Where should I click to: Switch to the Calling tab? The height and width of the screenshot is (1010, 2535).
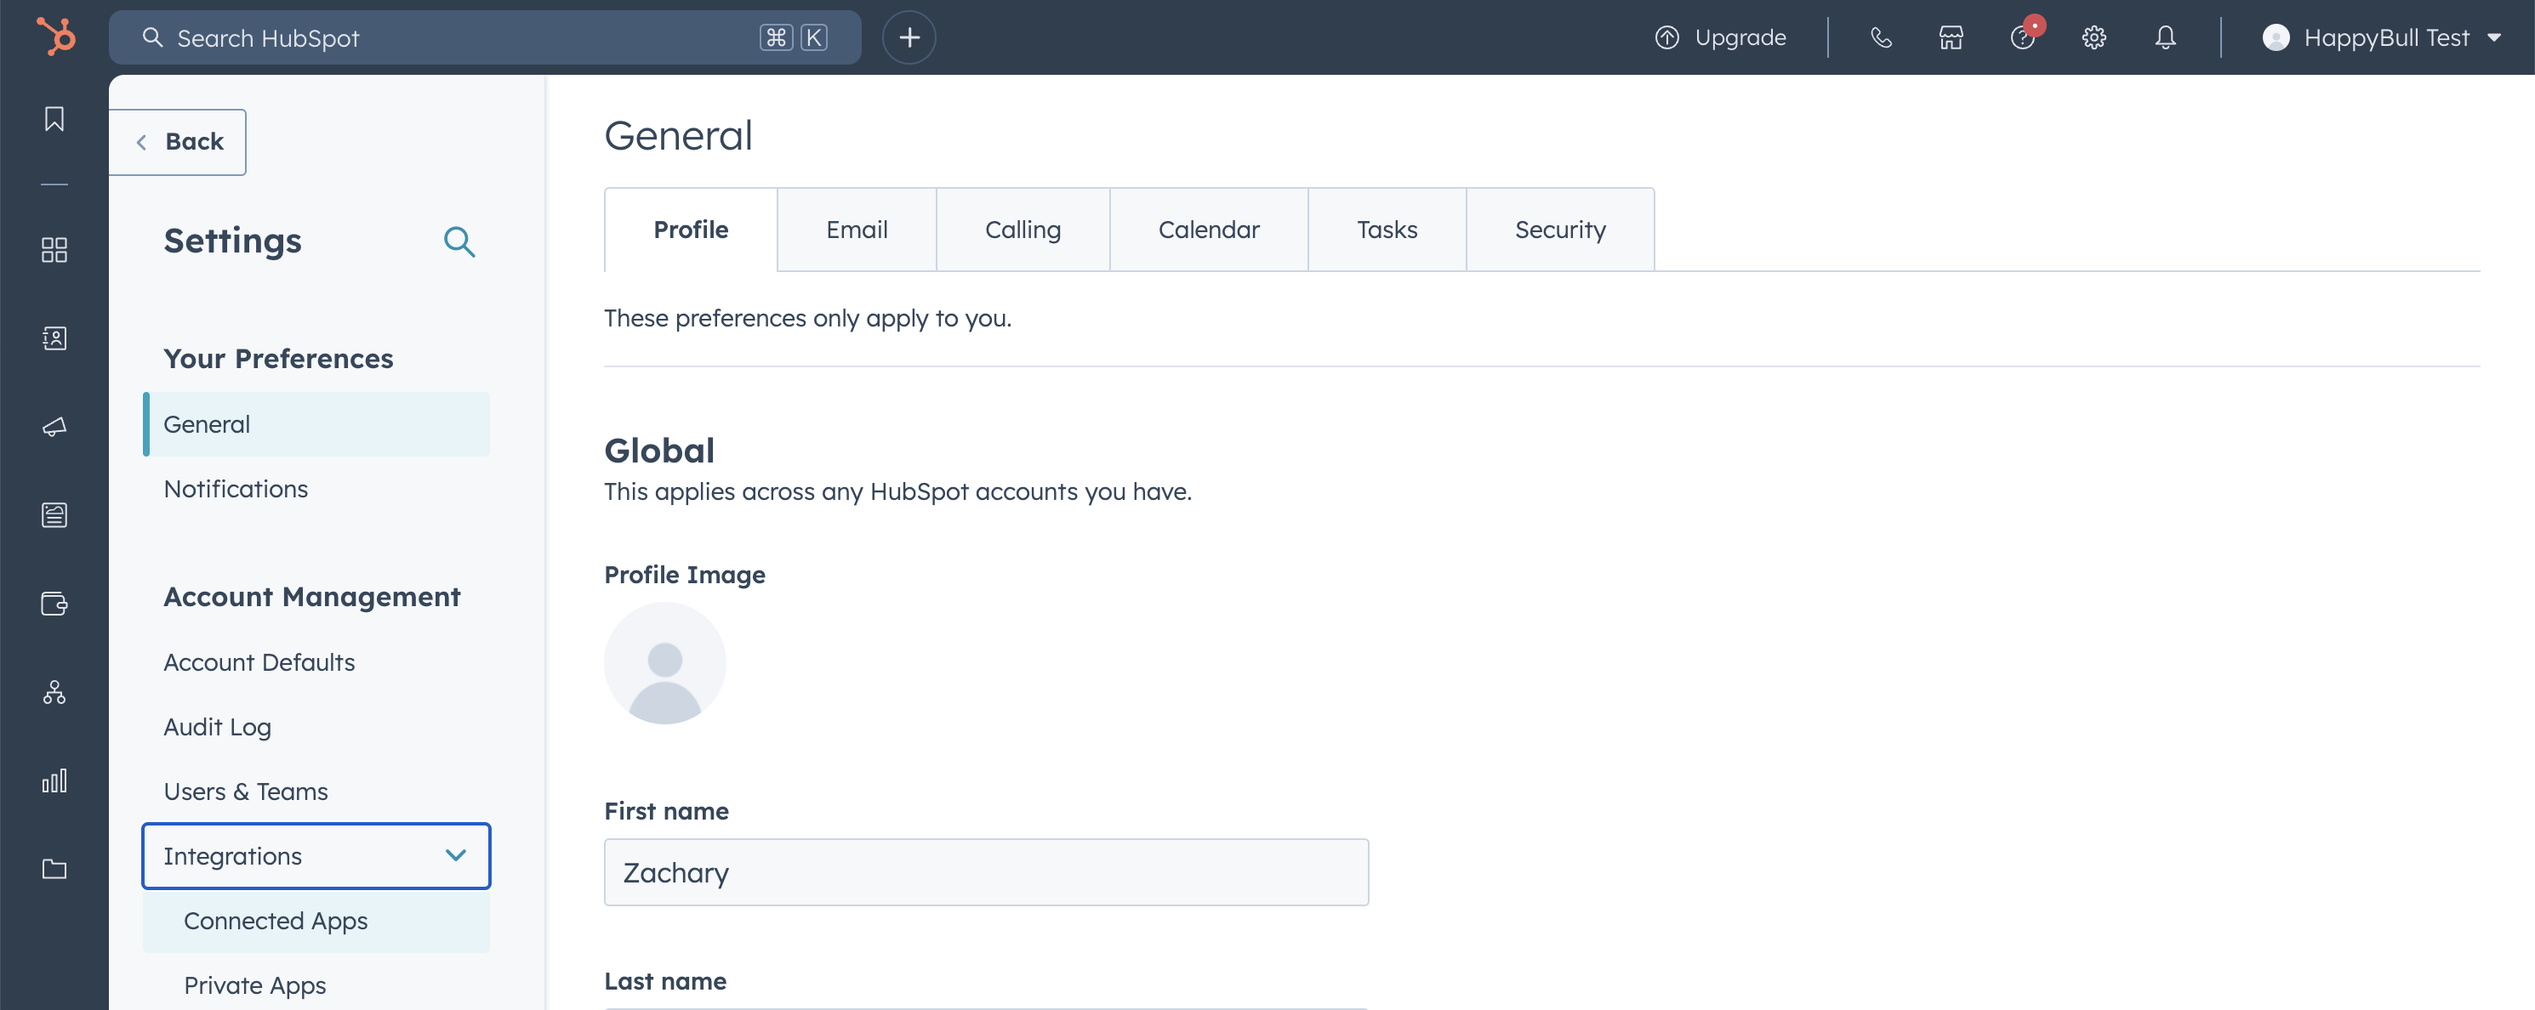coord(1023,230)
